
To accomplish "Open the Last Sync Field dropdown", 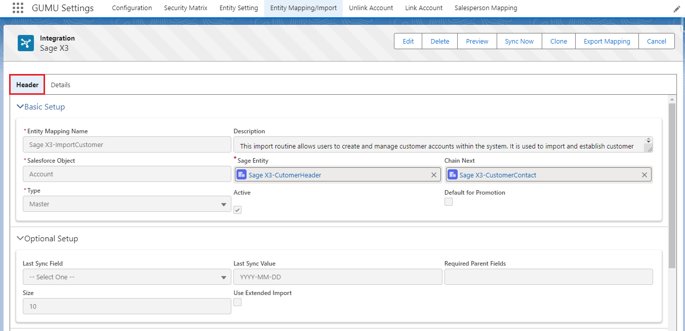I will tap(127, 277).
